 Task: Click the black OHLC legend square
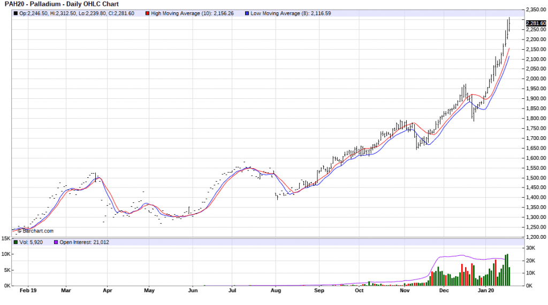point(16,13)
